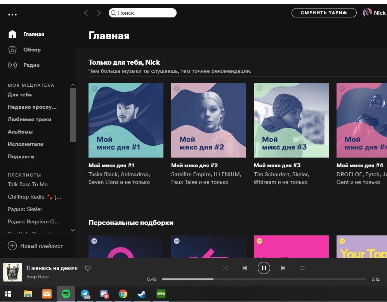This screenshot has height=302, width=387.
Task: Open Недавно прослушано in library
Action: [32, 107]
